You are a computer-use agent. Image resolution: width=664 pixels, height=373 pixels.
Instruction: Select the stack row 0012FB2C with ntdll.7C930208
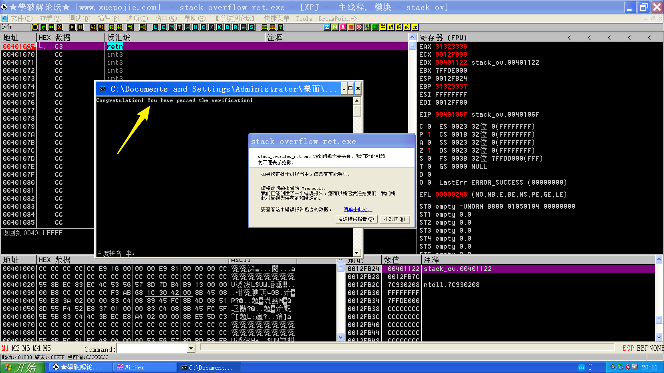coord(500,285)
